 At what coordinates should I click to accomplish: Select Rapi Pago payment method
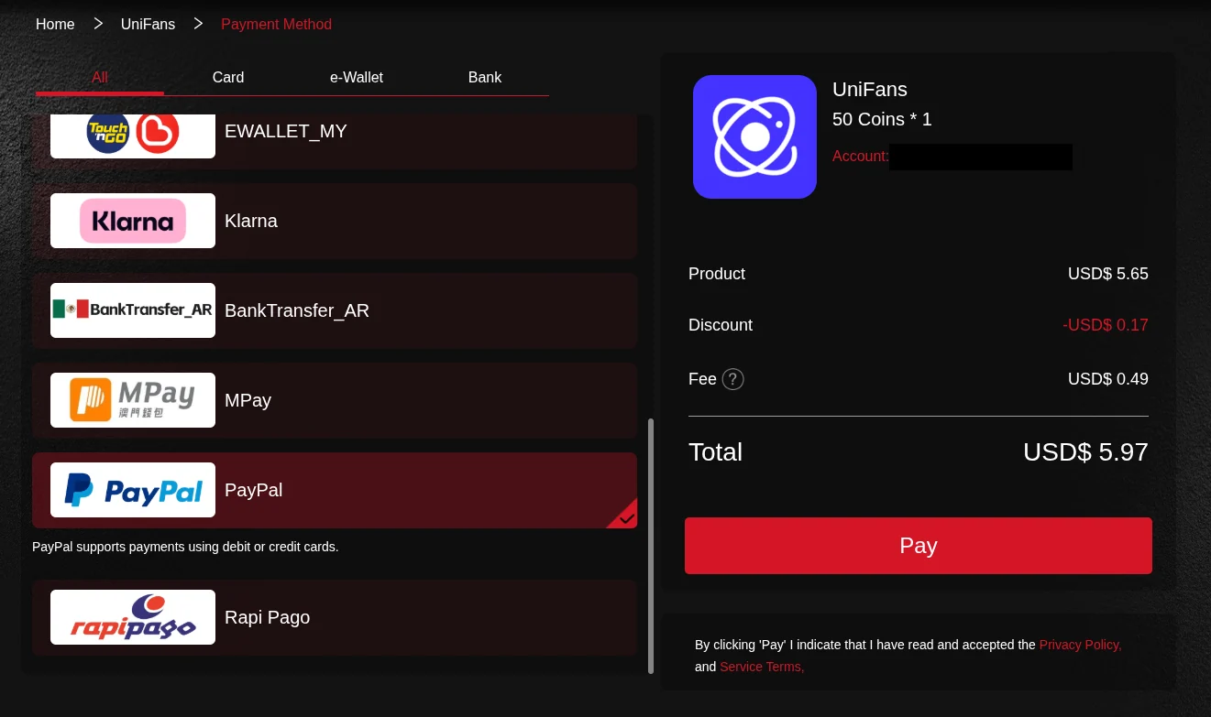click(335, 617)
